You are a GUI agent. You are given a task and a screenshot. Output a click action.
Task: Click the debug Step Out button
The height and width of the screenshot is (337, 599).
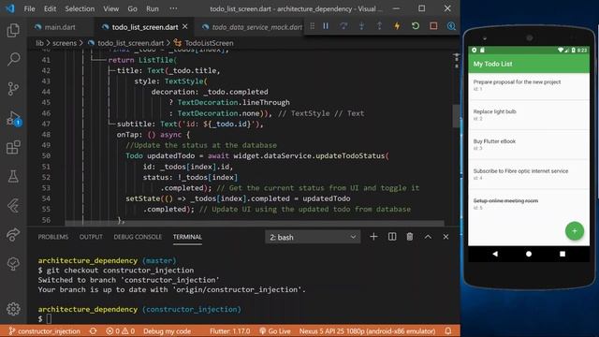(x=379, y=26)
